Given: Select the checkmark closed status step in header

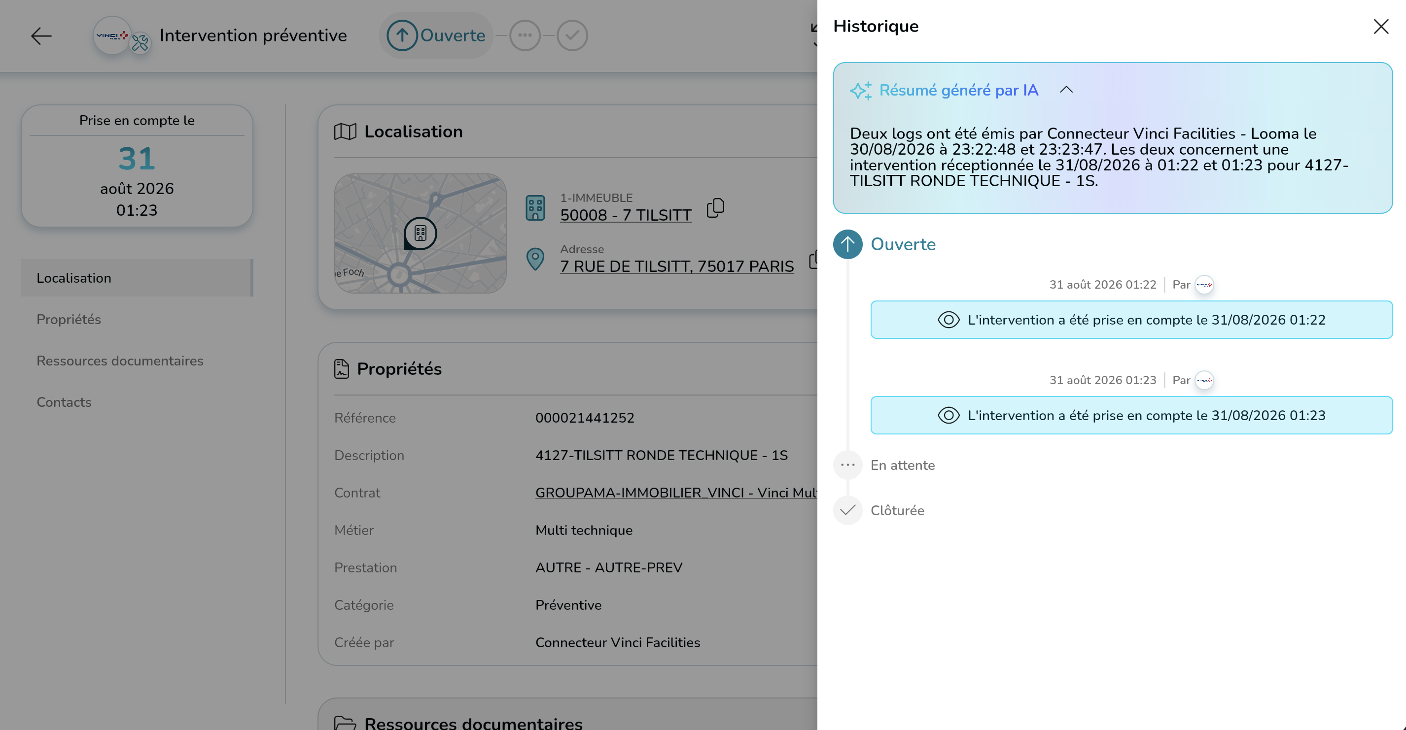Looking at the screenshot, I should point(572,35).
